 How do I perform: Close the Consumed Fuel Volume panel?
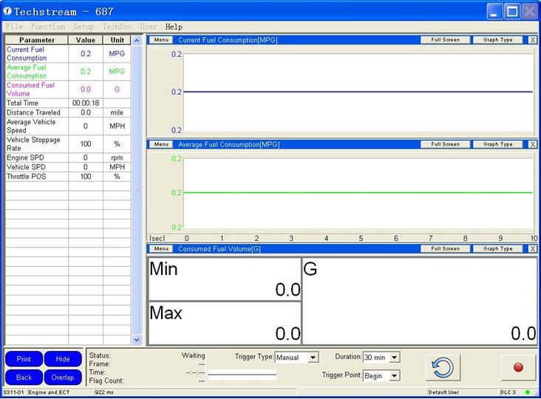point(533,249)
